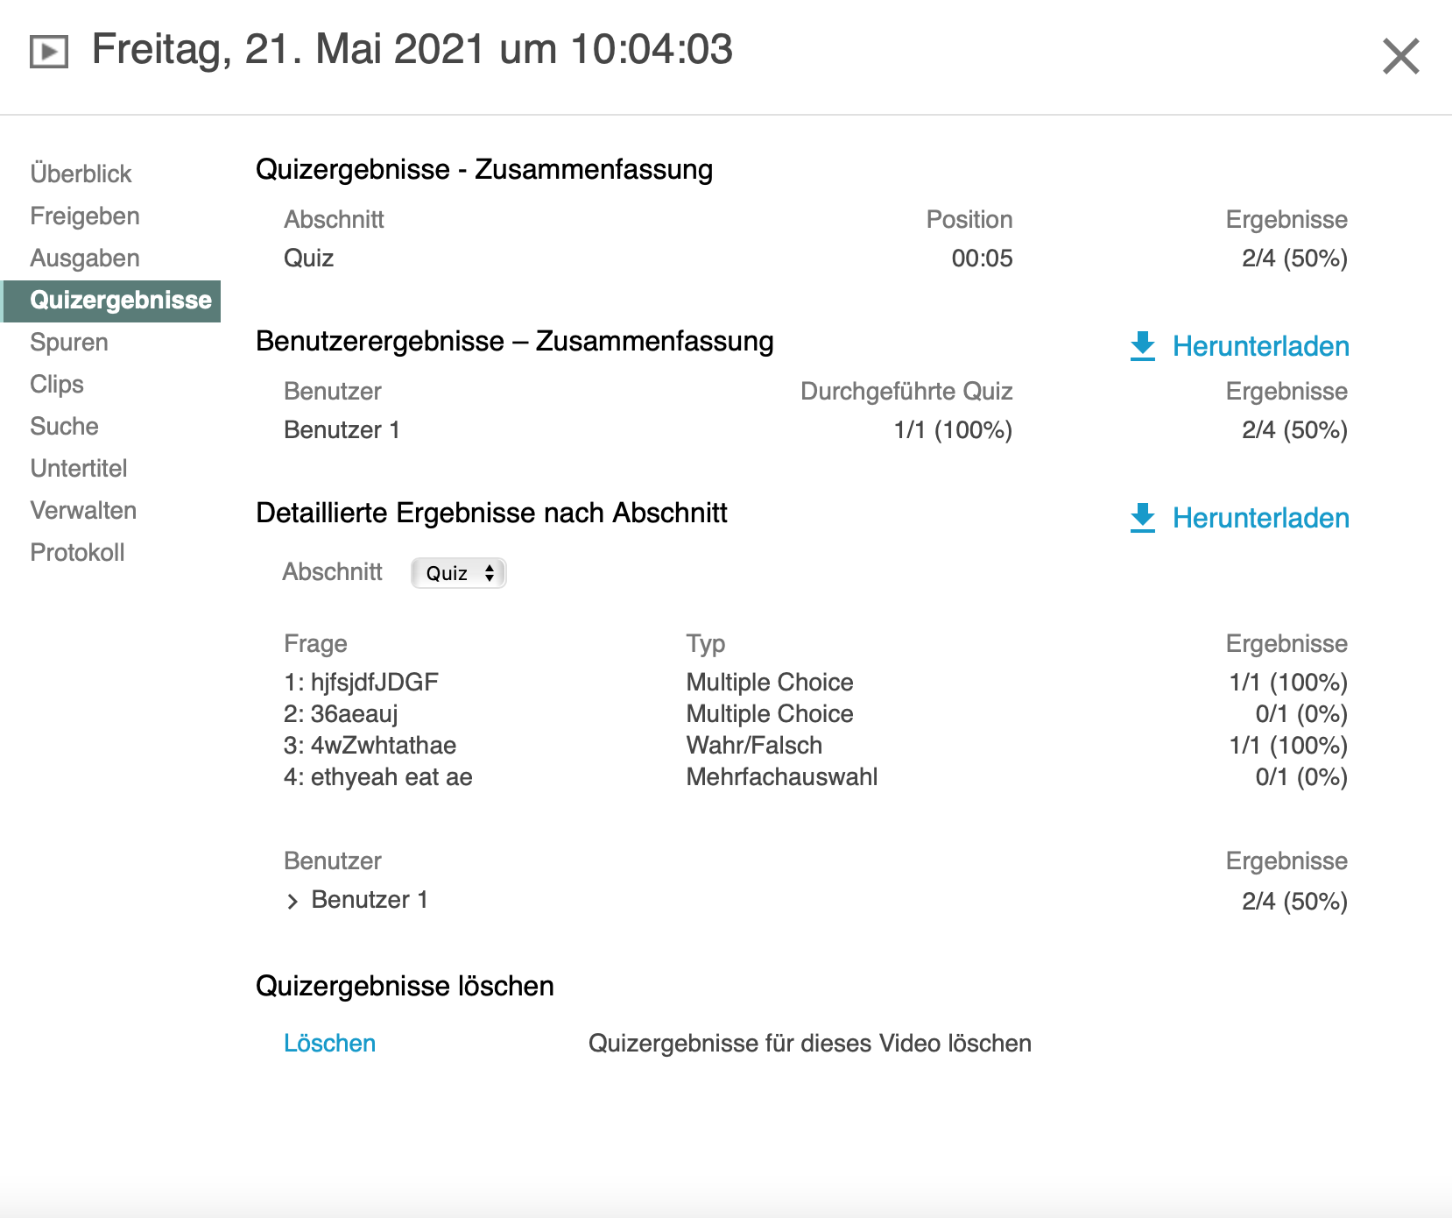Close the dialog with the X icon

click(1400, 57)
